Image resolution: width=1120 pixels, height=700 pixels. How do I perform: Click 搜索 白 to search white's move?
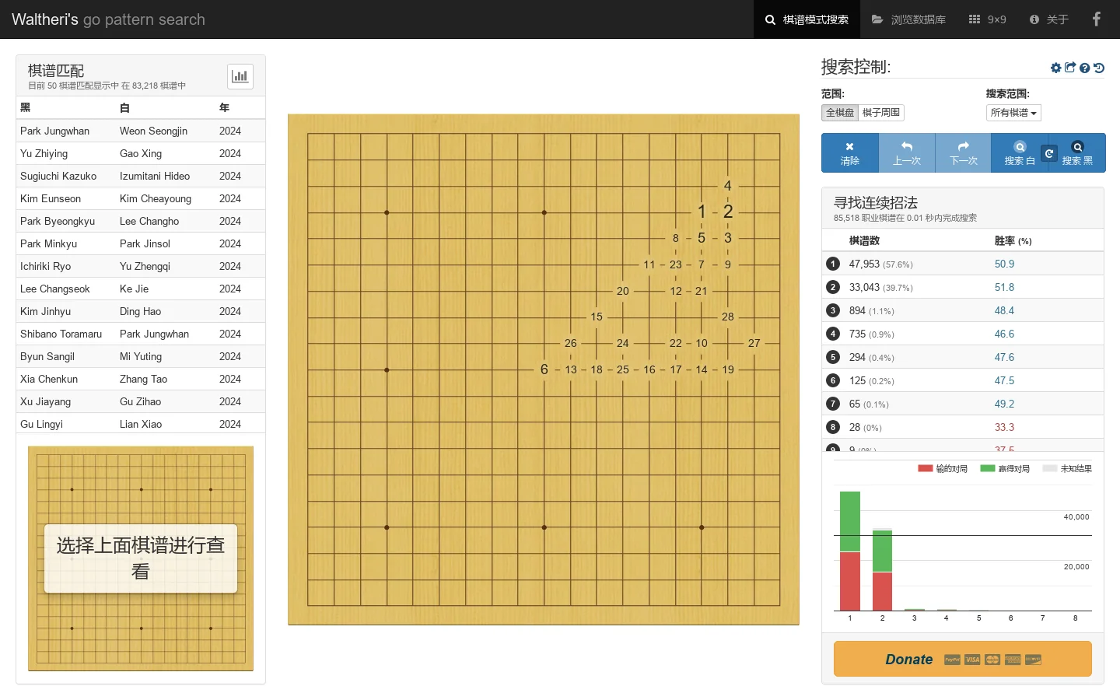pos(1019,153)
